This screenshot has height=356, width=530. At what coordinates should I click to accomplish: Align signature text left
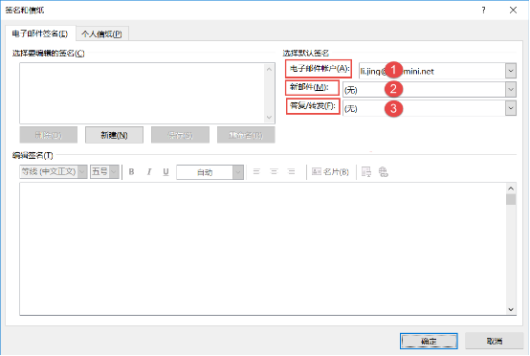(256, 171)
